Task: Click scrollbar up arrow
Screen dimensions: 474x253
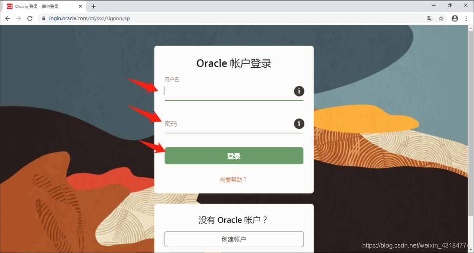Action: (470, 28)
